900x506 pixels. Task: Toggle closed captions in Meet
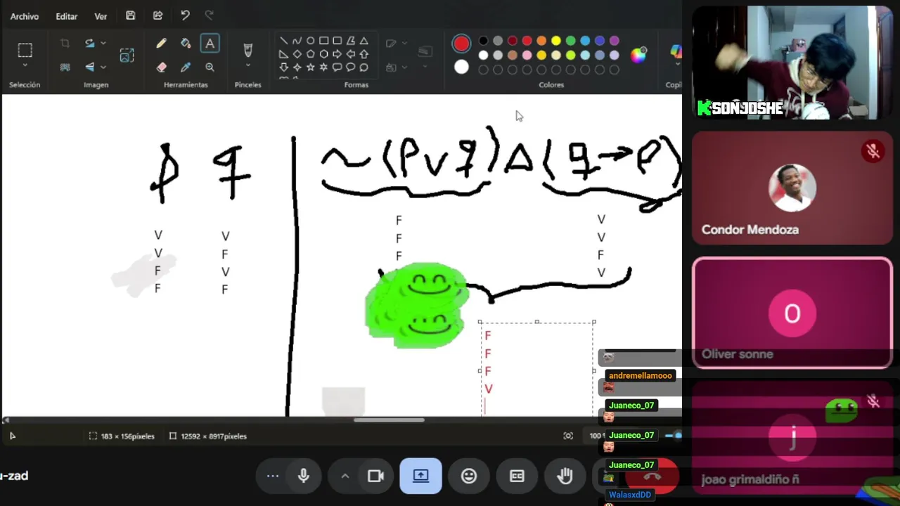click(x=517, y=476)
